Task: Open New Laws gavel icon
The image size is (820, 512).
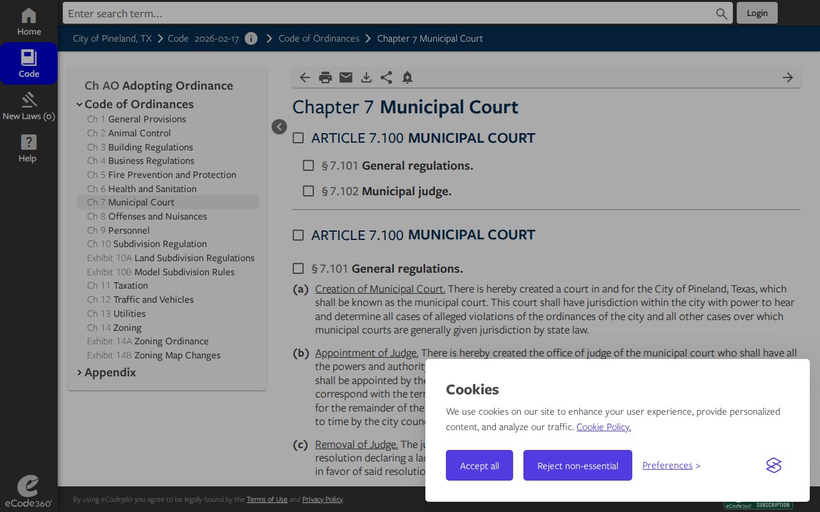Action: 29,106
